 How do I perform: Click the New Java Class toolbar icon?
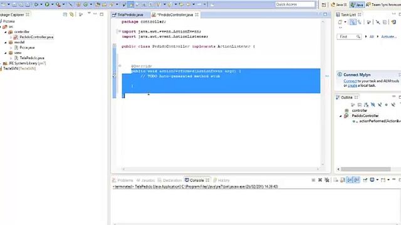[x=86, y=4]
